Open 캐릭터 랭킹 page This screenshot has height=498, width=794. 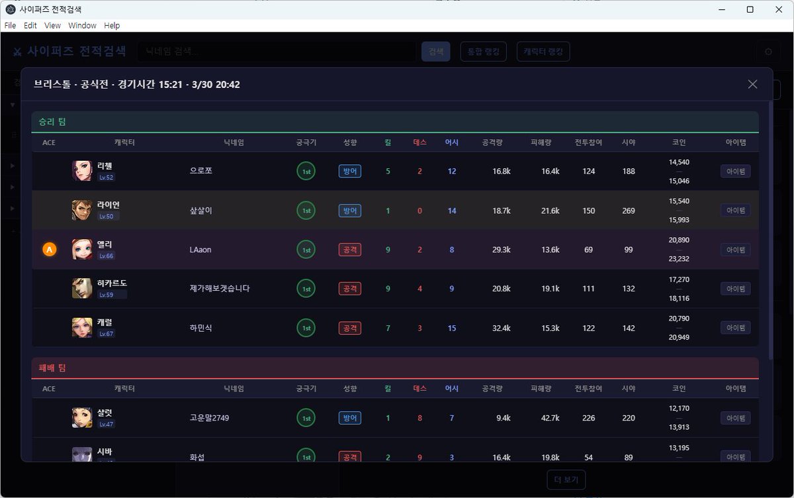(543, 52)
